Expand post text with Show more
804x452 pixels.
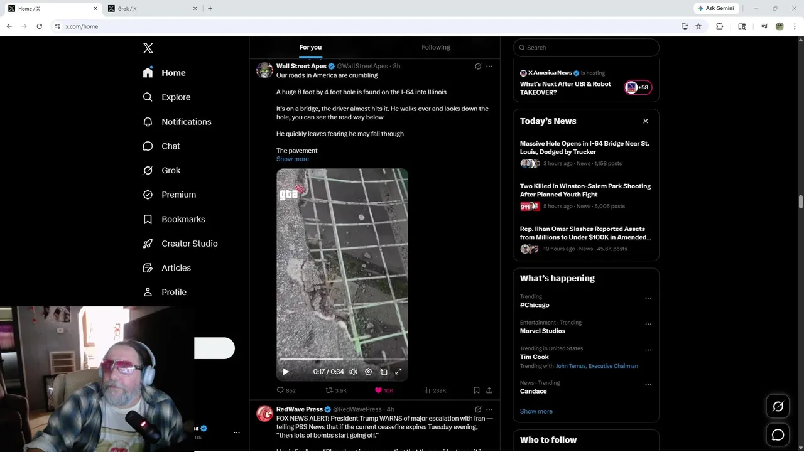point(293,159)
